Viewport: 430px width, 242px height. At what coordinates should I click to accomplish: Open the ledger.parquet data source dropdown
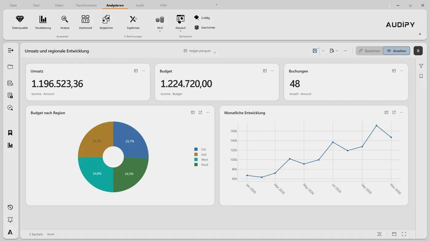tap(200, 51)
